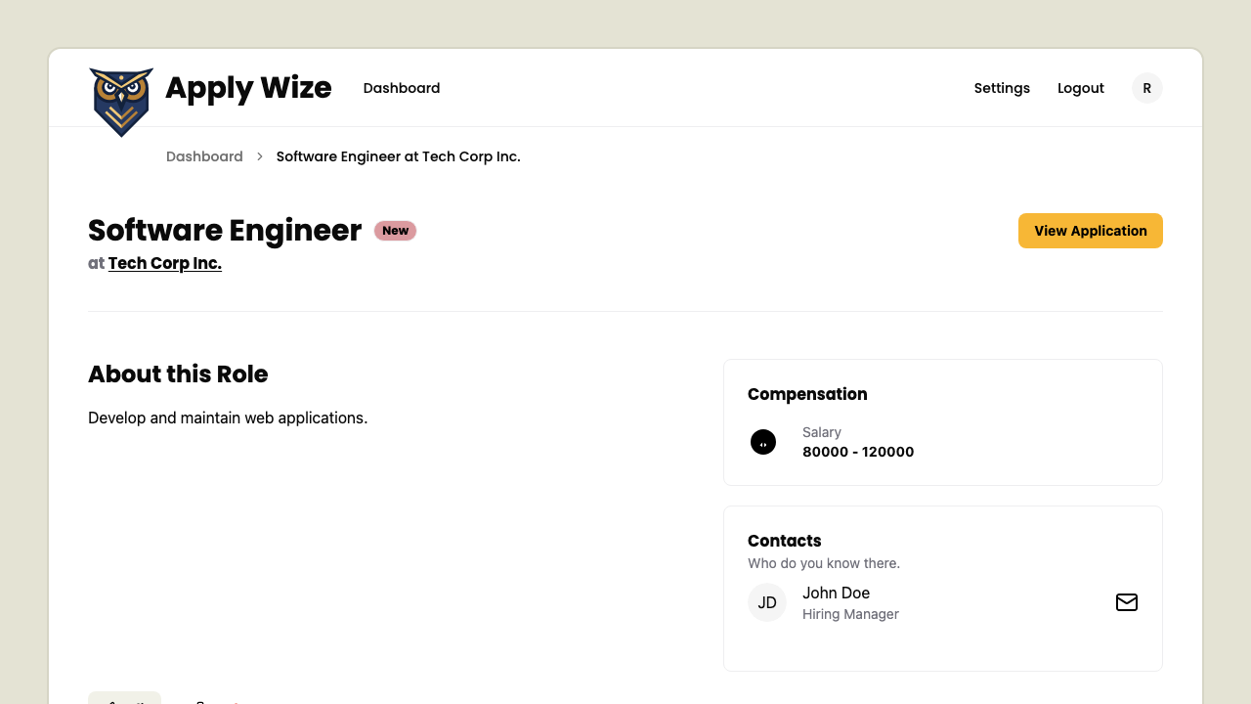
Task: Click the partially visible button at bottom left
Action: tap(124, 700)
